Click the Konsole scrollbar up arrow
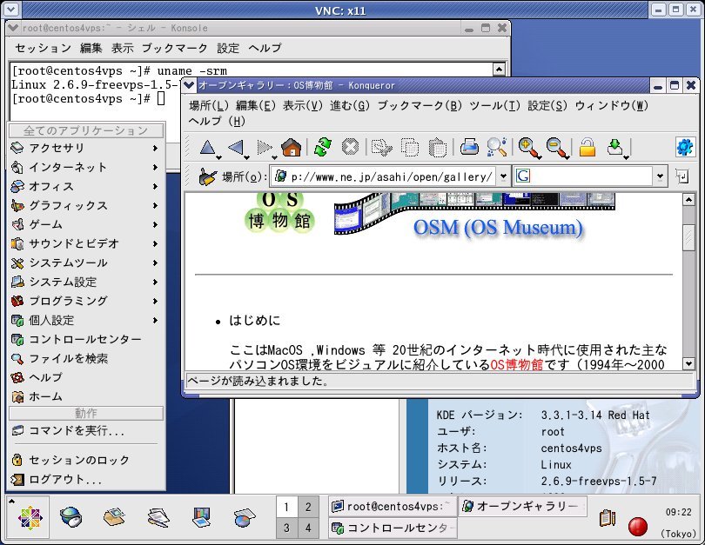 click(x=499, y=70)
